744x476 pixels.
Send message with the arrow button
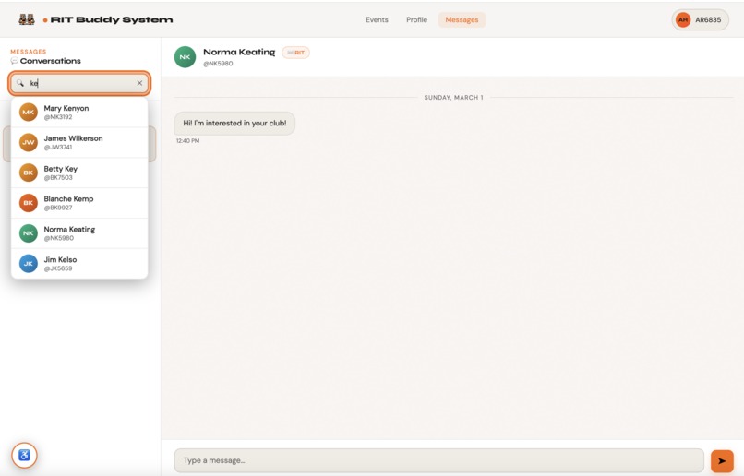[x=722, y=460]
